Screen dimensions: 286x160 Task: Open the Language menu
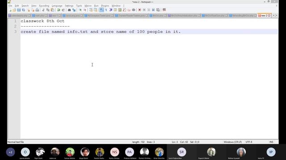57,6
